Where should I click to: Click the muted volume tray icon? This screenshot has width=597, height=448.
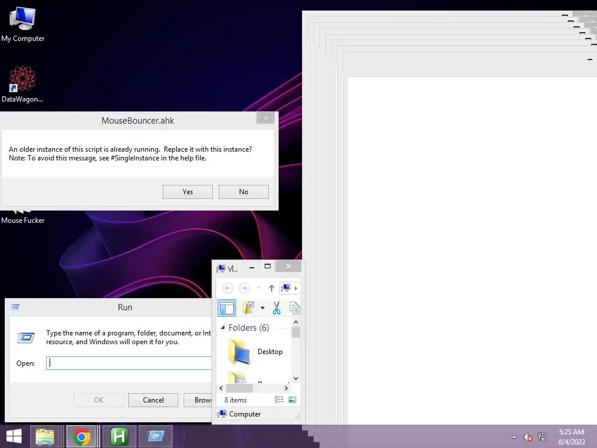(527, 437)
